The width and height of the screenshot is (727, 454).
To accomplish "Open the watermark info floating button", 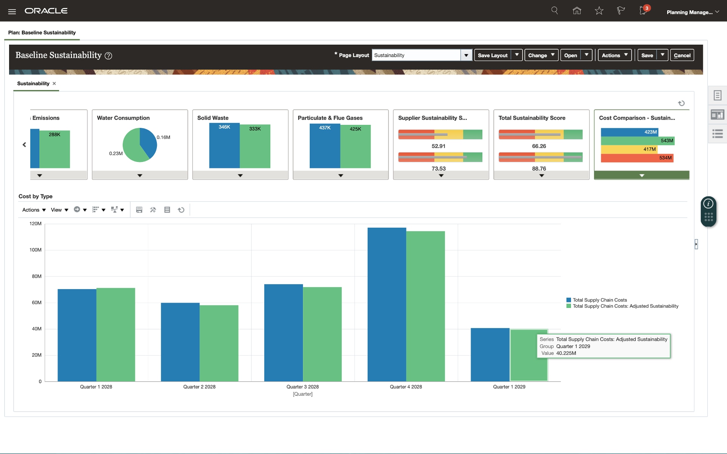I will pos(708,204).
